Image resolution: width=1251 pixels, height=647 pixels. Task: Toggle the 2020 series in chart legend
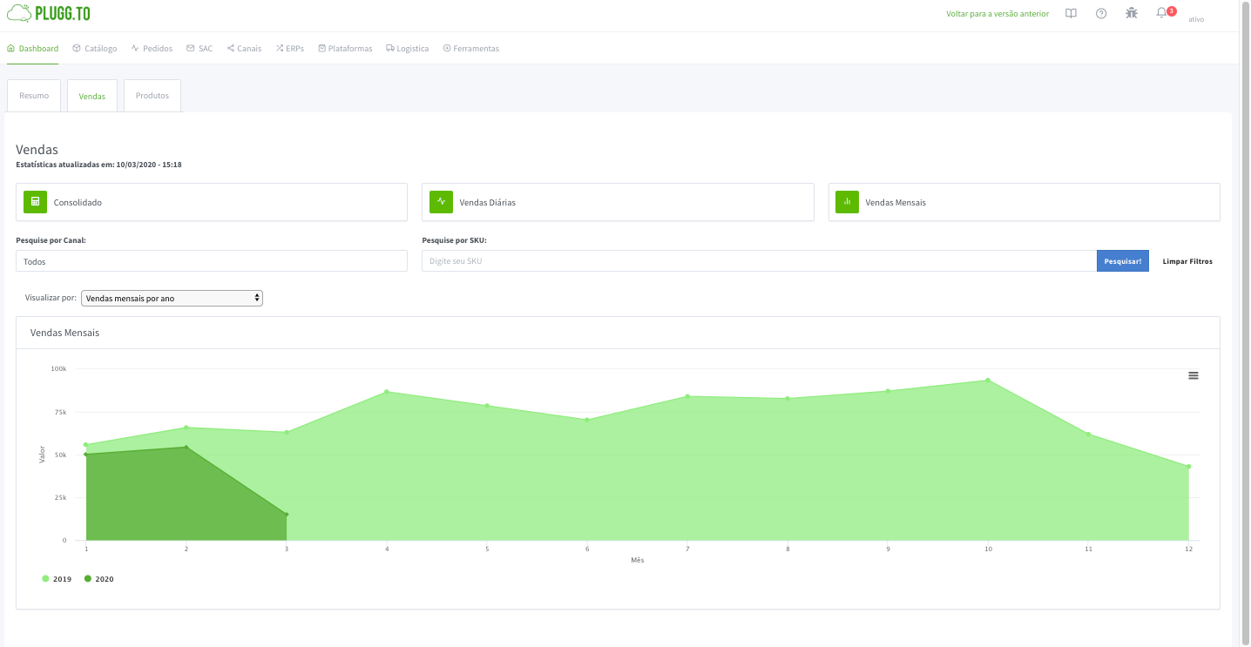coord(99,579)
